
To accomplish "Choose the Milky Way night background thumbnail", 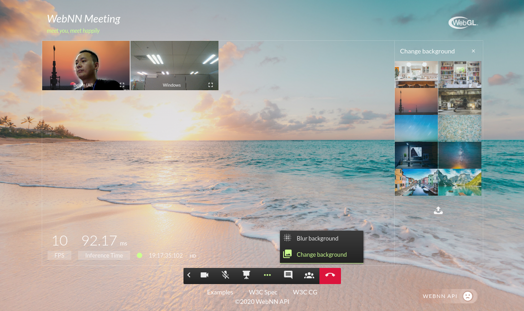I will (x=460, y=155).
